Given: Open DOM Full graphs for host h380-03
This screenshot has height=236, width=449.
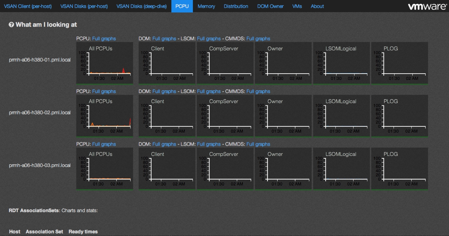Looking at the screenshot, I should tap(164, 144).
